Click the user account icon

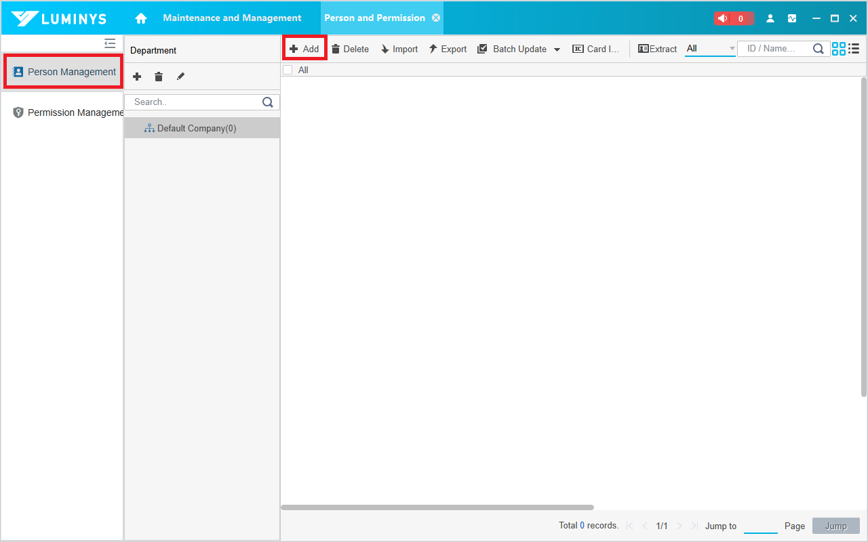point(770,18)
